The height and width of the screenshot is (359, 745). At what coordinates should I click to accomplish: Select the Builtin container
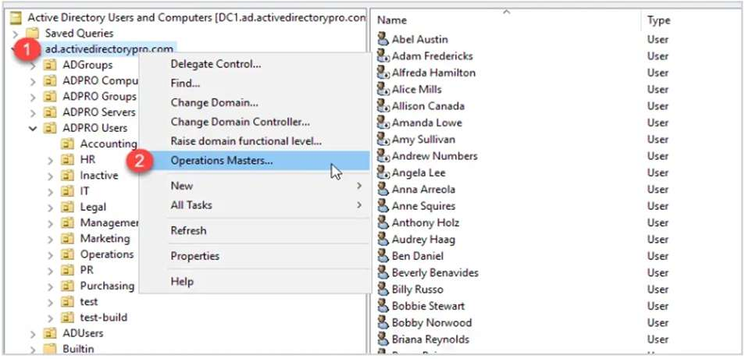(x=78, y=349)
